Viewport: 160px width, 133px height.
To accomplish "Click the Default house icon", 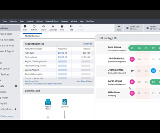I will (43, 26).
